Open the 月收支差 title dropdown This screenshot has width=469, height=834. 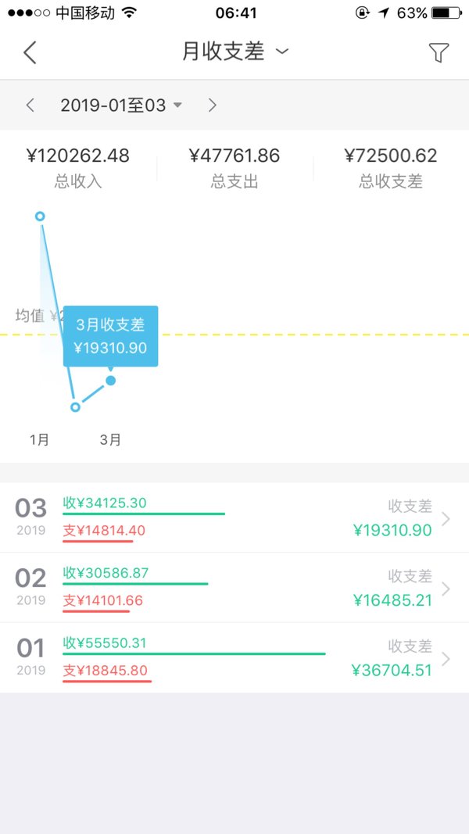tap(234, 52)
